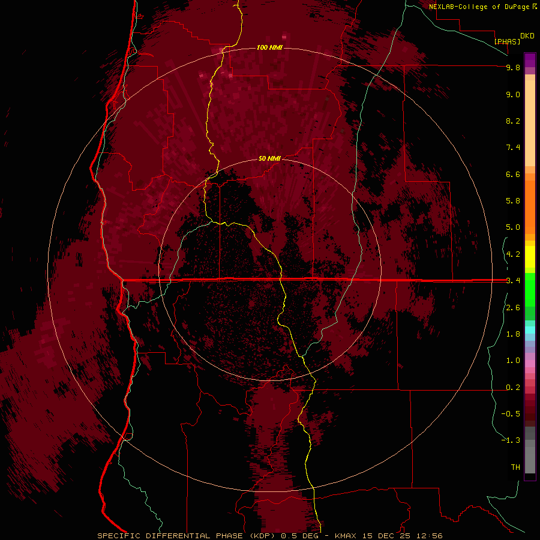Screen dimensions: 540x540
Task: Click the 0.2 value on the color scale
Action: coord(513,388)
